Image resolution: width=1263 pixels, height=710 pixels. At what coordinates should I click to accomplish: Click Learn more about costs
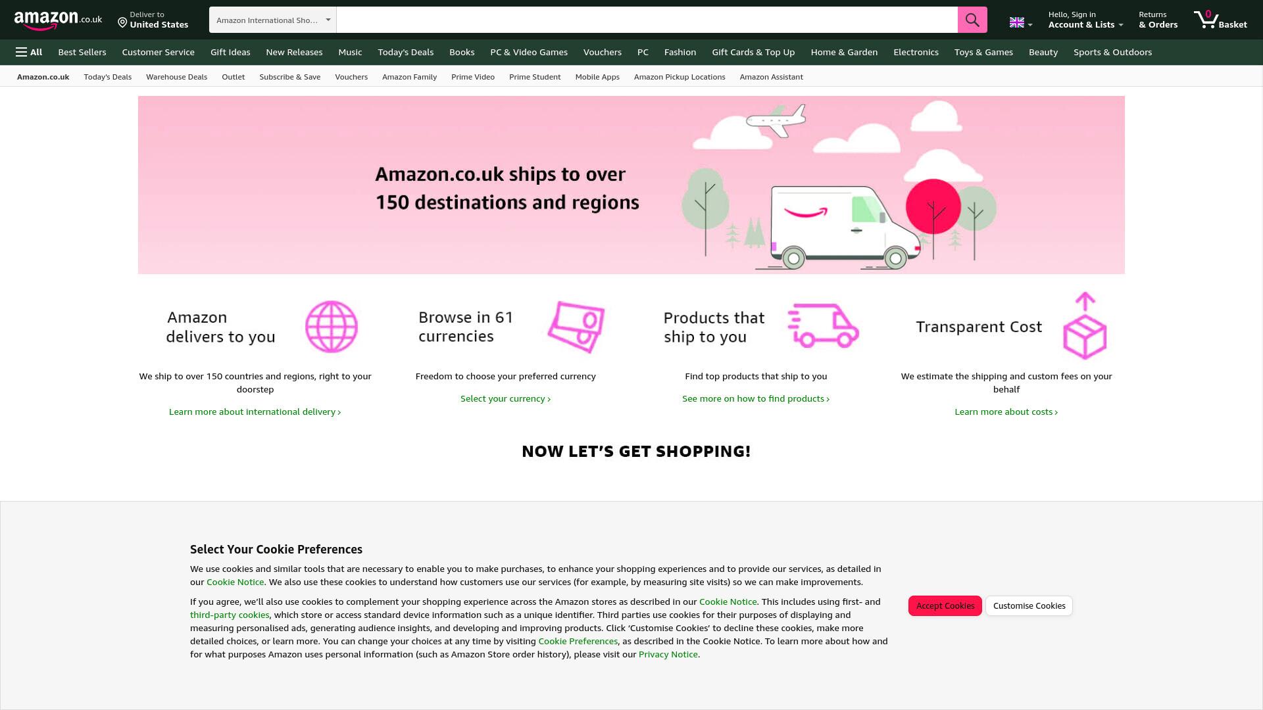pos(1006,412)
